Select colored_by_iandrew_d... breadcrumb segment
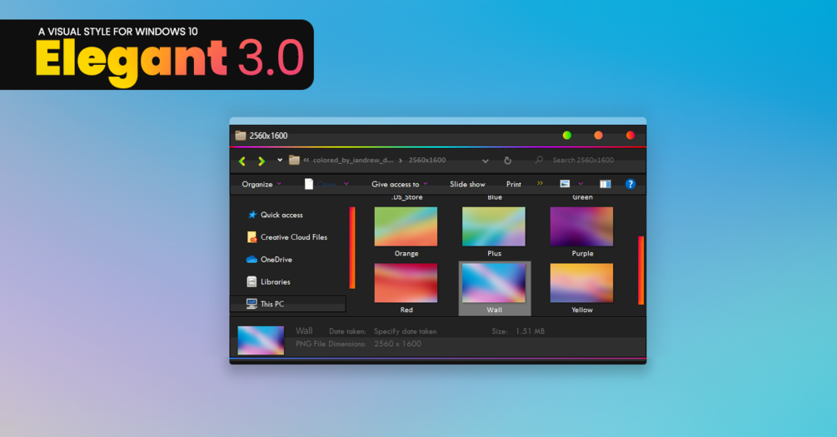The image size is (837, 437). [353, 160]
